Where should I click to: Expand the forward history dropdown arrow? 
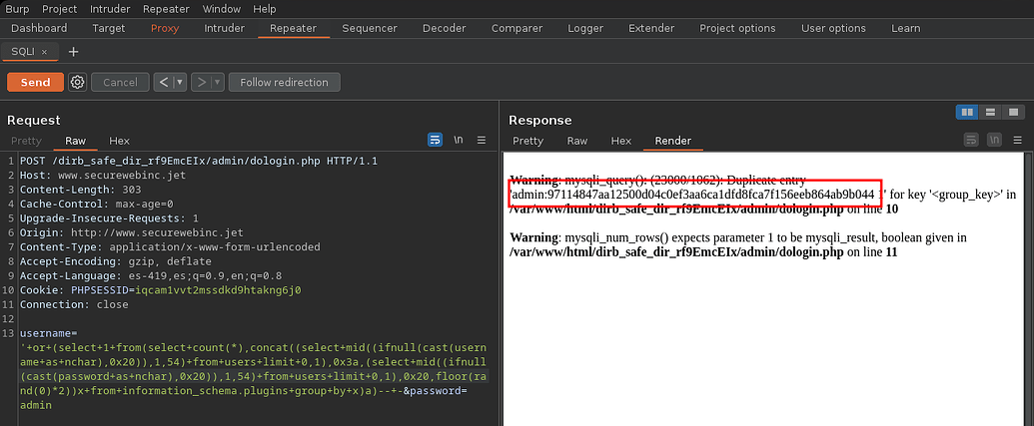pos(216,82)
